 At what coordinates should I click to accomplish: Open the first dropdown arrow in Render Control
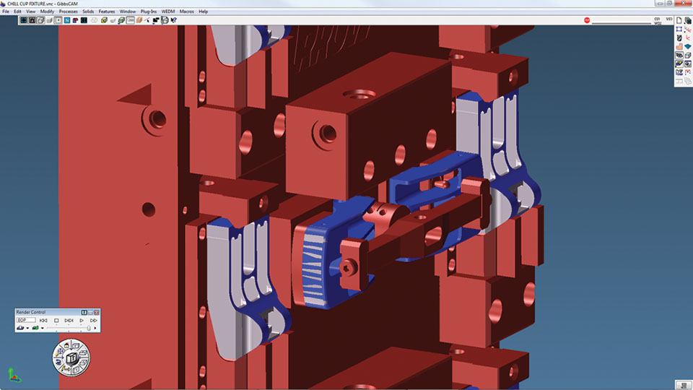tap(27, 328)
